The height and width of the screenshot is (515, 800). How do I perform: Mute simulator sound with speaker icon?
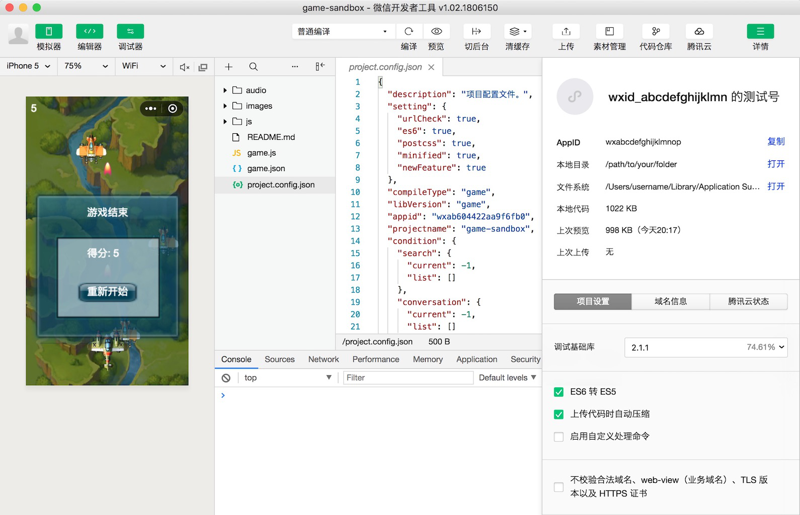(185, 67)
